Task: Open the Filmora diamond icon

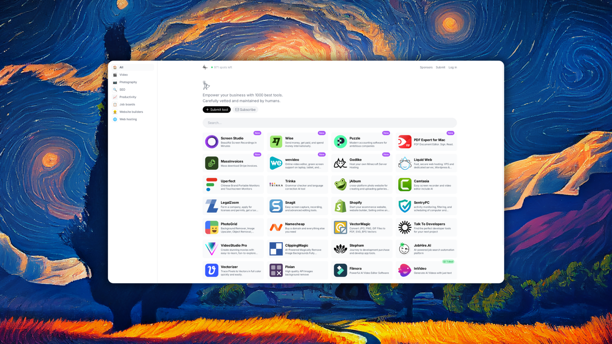Action: (340, 270)
